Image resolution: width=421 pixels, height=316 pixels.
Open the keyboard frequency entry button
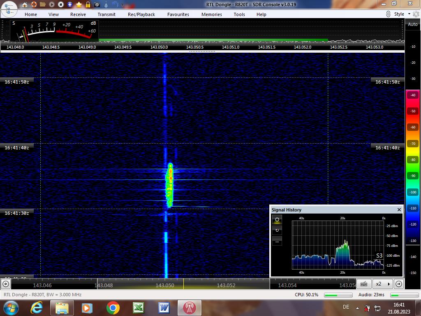[x=364, y=284]
